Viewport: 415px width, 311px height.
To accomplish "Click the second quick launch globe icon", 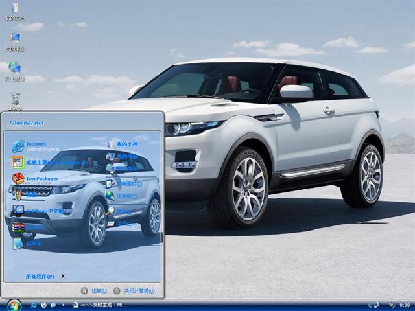I will point(43,305).
